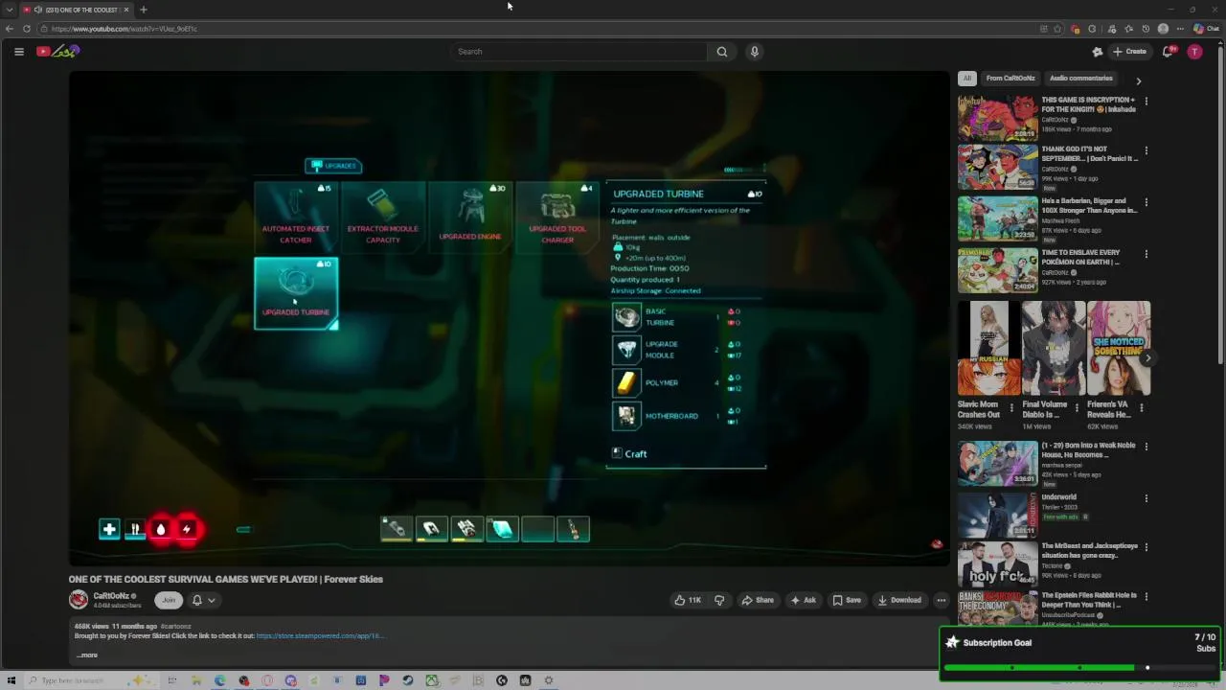
Task: Open the Barbarian manhwa video thumbnail
Action: coord(997,218)
